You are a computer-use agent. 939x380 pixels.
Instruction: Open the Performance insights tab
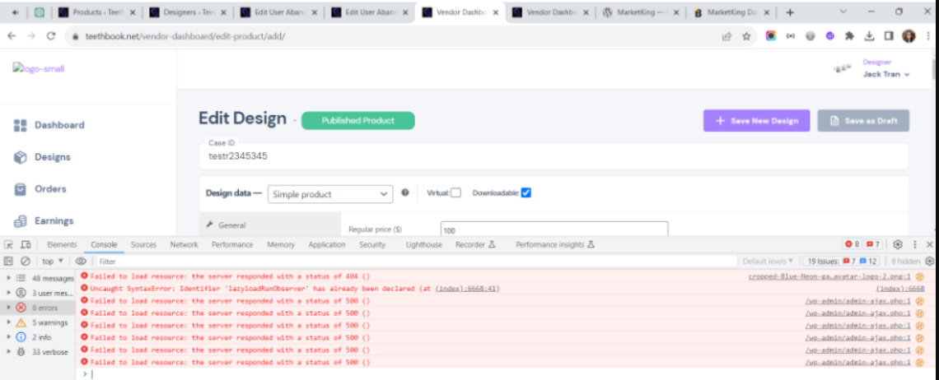554,245
